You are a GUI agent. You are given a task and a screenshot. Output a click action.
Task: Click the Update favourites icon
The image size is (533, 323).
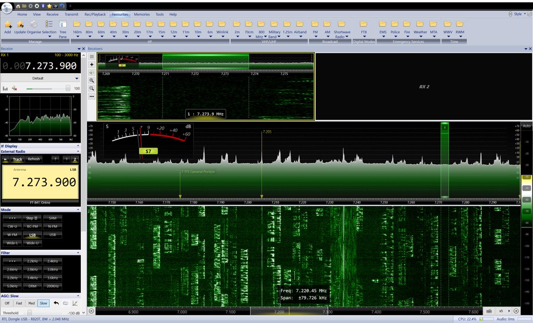coord(20,24)
